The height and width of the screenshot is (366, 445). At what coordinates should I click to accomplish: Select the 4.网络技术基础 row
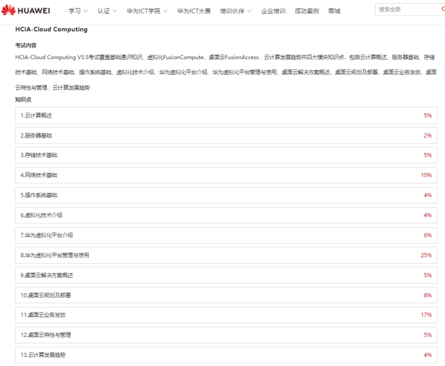tap(226, 175)
